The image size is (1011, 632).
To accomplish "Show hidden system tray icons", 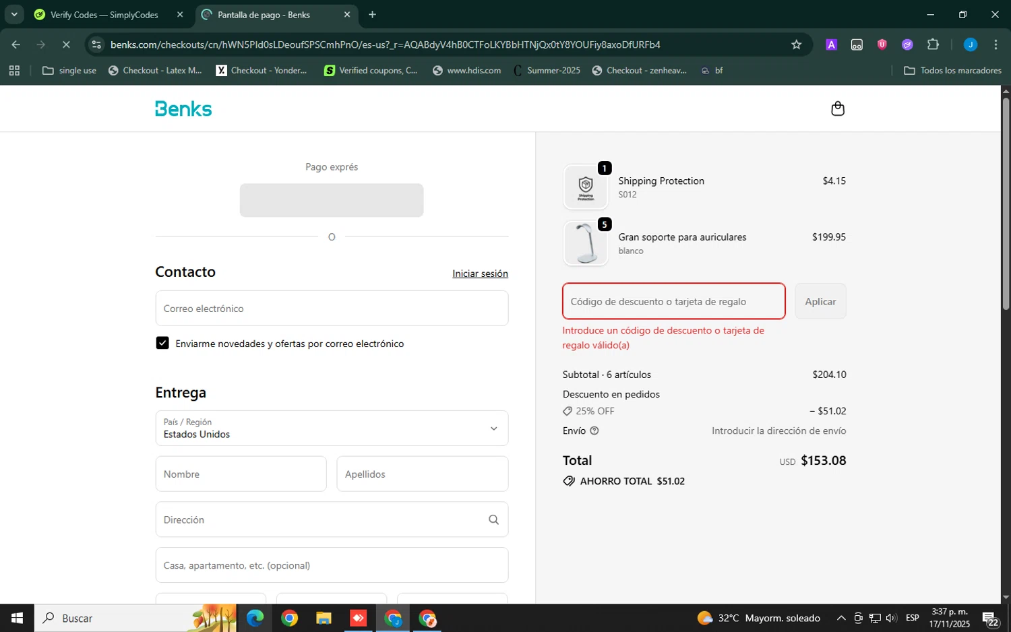I will (x=841, y=618).
